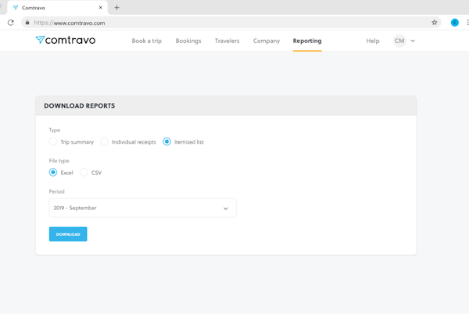Screen dimensions: 469x314
Task: Choose CSV file type
Action: coord(84,173)
